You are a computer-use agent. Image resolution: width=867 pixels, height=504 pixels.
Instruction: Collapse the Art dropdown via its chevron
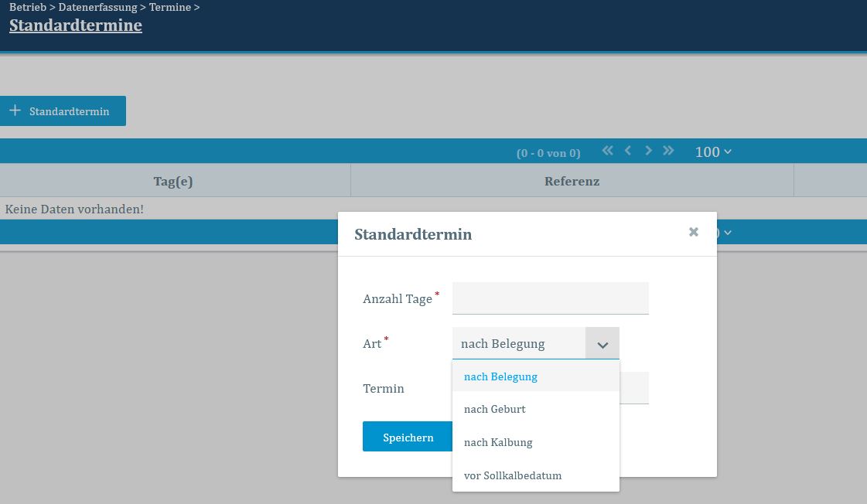(x=602, y=344)
